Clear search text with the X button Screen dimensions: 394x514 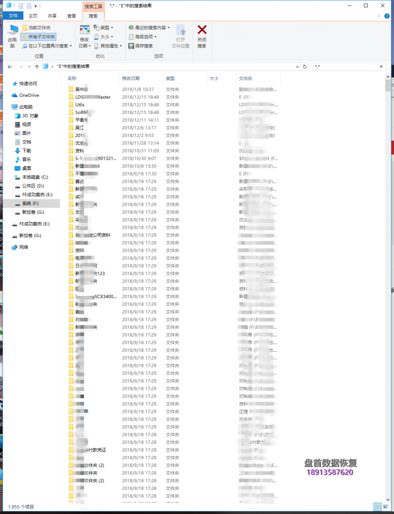tap(381, 67)
